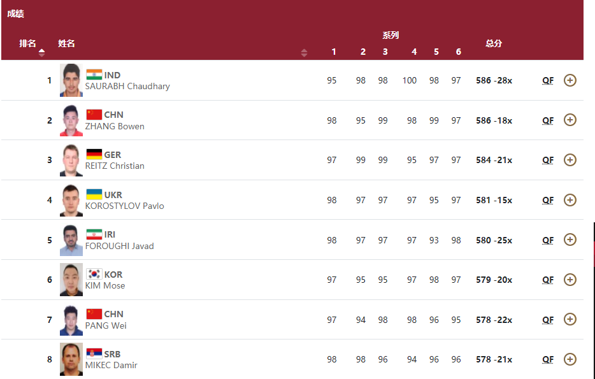Expand details for ZHANG Bowen row
This screenshot has height=379, width=595.
tap(570, 120)
